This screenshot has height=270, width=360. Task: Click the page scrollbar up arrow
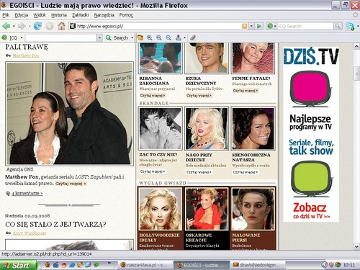(356, 46)
